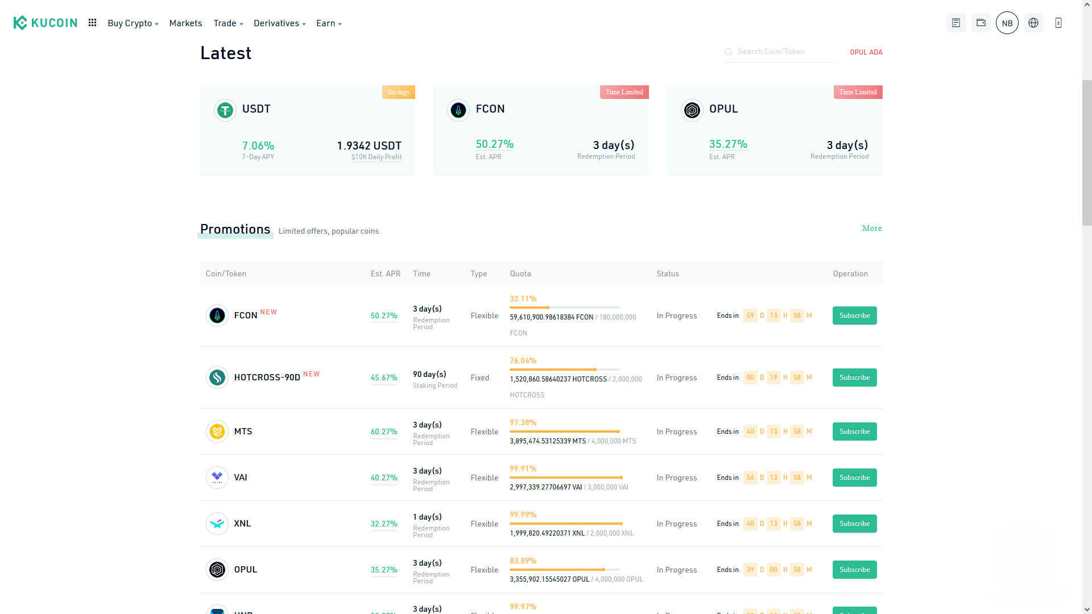Click the FCON icon in Latest card

coord(458,110)
